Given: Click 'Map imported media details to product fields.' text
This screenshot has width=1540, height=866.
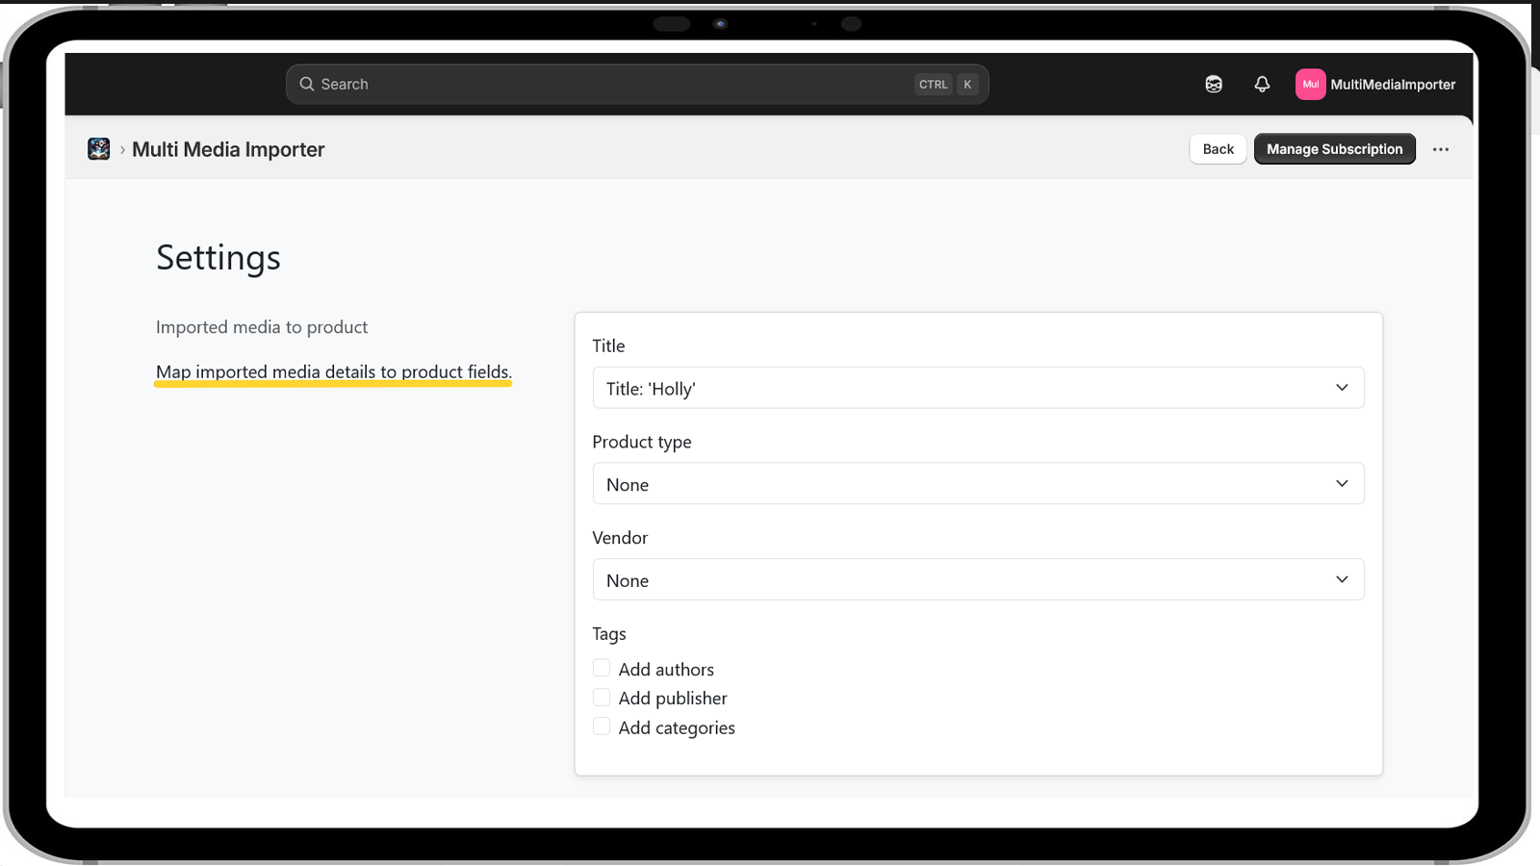Looking at the screenshot, I should point(334,371).
